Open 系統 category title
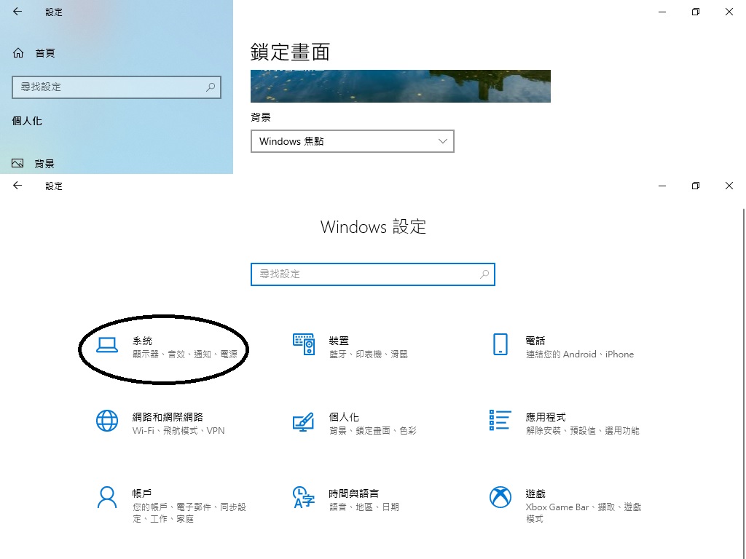Image resolution: width=746 pixels, height=559 pixels. tap(142, 341)
